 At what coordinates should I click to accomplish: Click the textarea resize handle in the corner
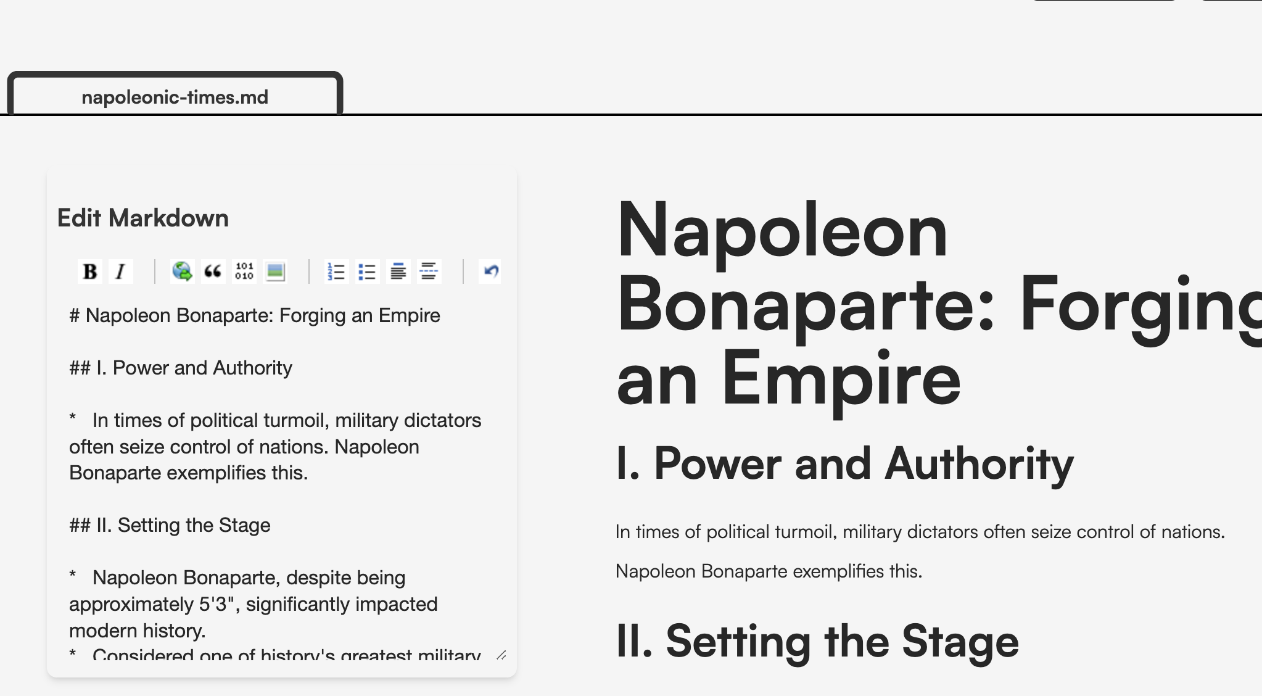pos(501,655)
